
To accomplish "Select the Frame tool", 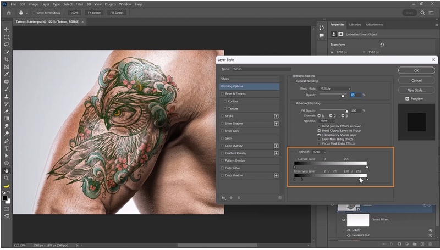I will tap(7, 66).
